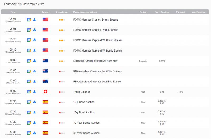Click the Act. Reading column header
The image size is (211, 139).
tap(198, 12)
